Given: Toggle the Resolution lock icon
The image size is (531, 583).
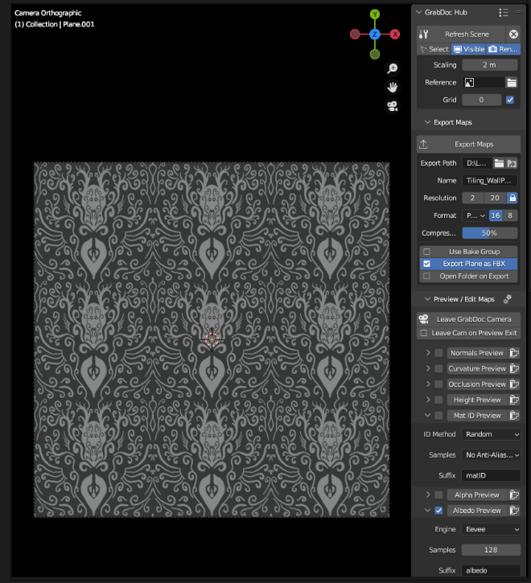Looking at the screenshot, I should (x=512, y=198).
